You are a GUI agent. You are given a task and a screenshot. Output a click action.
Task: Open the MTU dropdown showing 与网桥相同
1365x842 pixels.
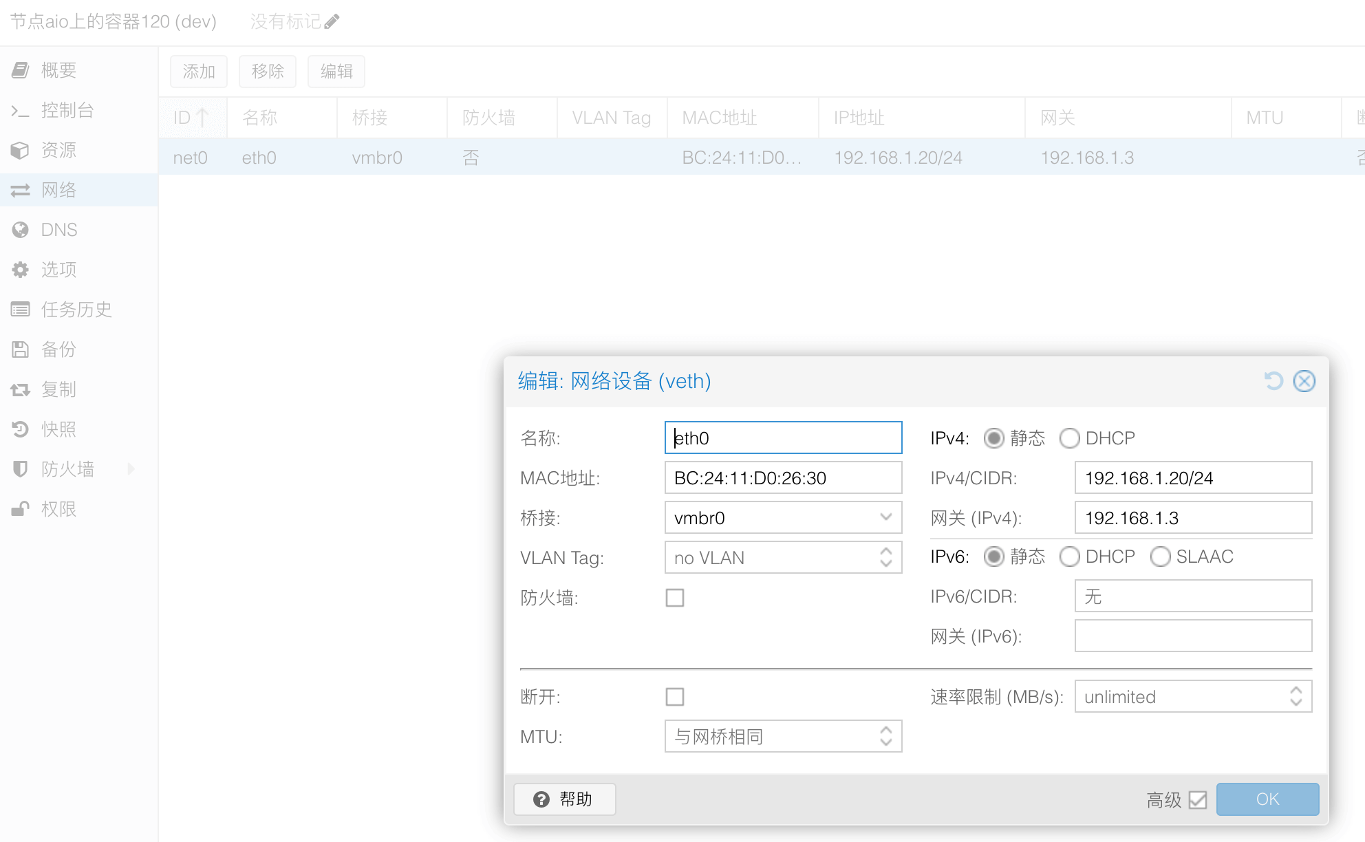pos(887,736)
